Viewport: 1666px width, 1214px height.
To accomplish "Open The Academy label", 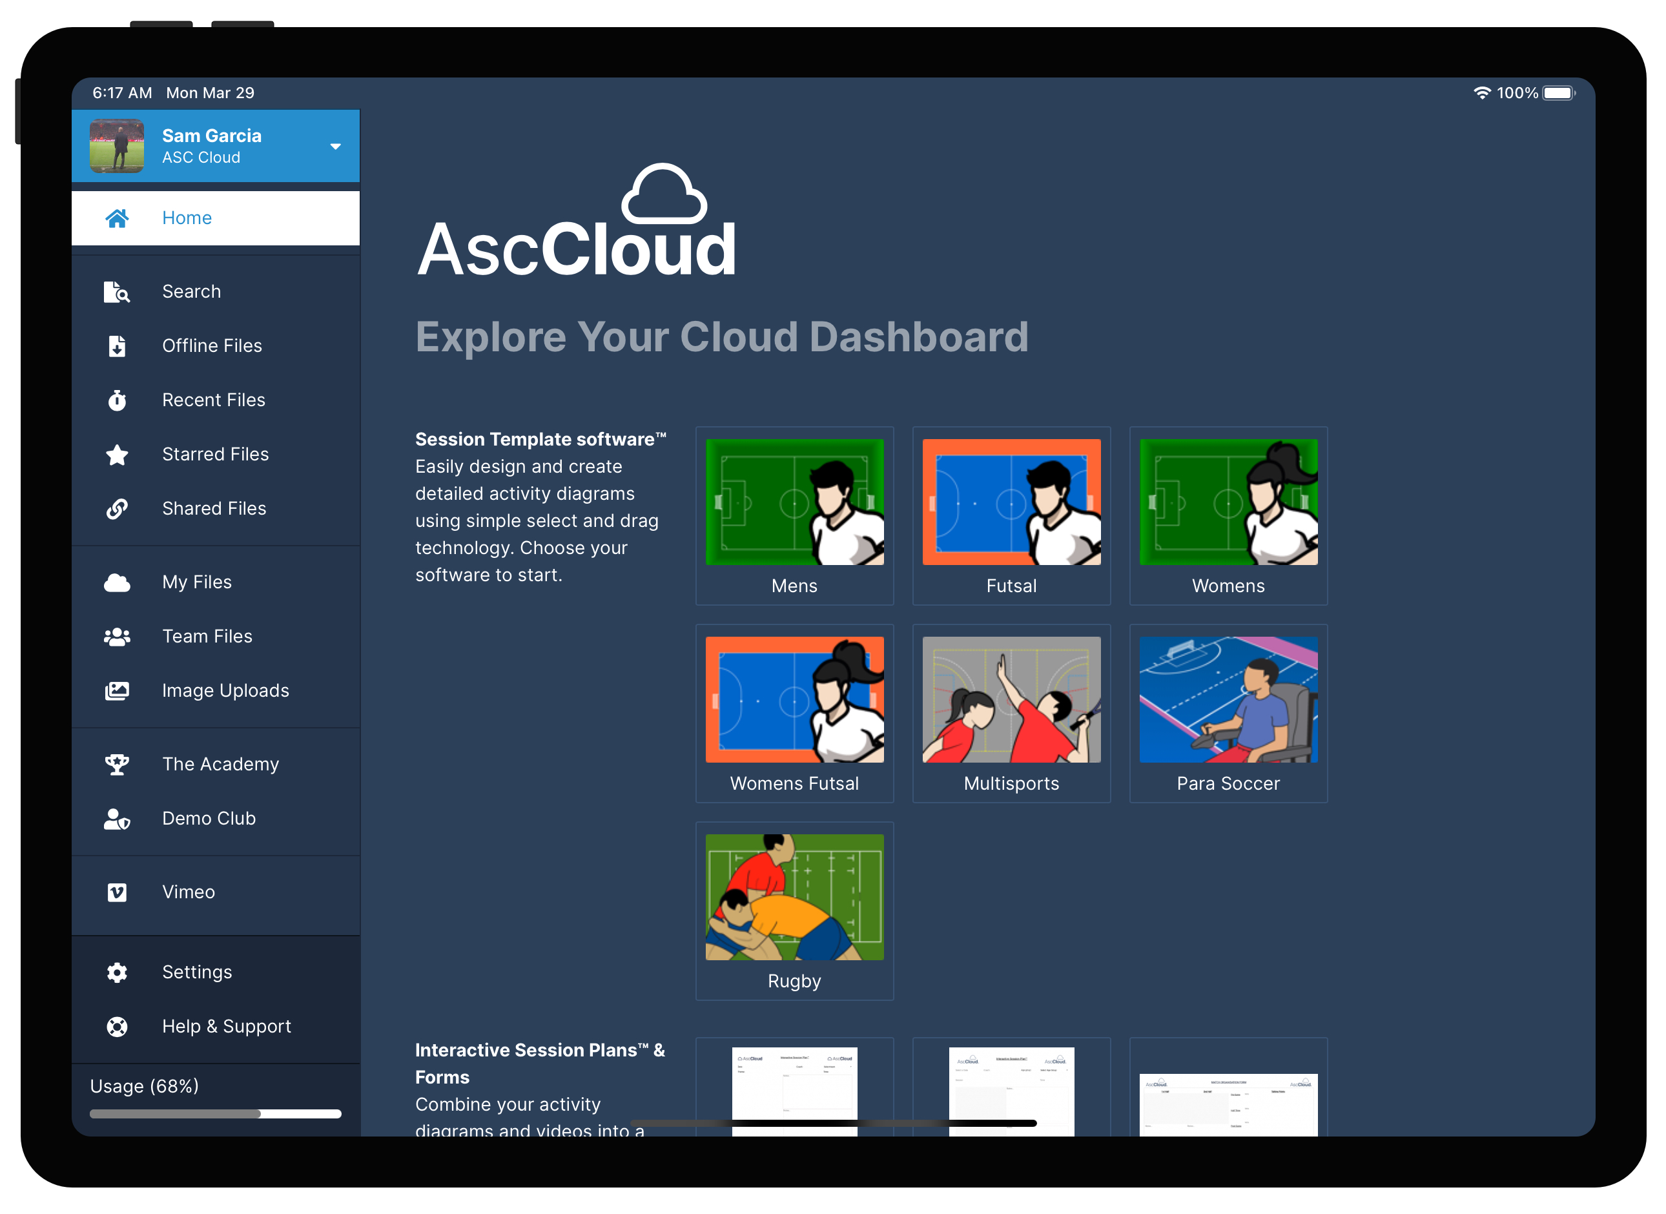I will (220, 765).
